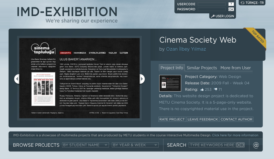Click the large project preview screenshot
The image size is (274, 159).
[79, 78]
